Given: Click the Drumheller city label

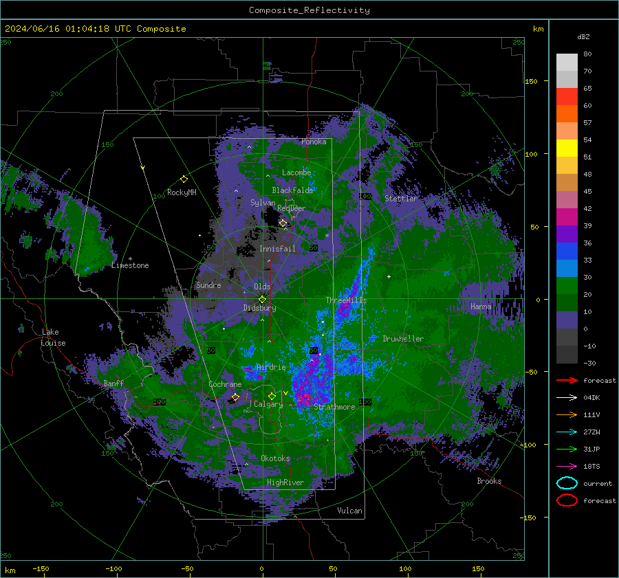Looking at the screenshot, I should click(403, 339).
